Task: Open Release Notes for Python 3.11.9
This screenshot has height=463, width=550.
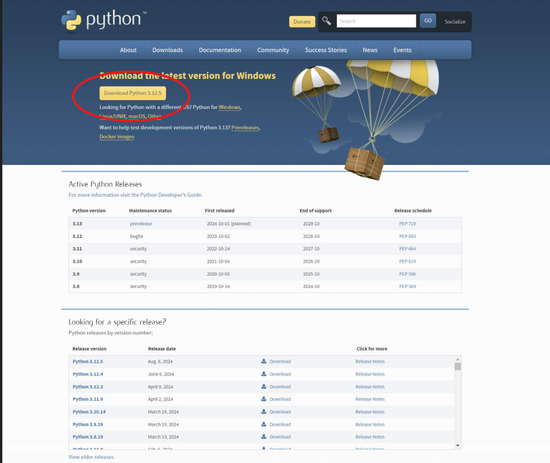Action: tap(370, 399)
